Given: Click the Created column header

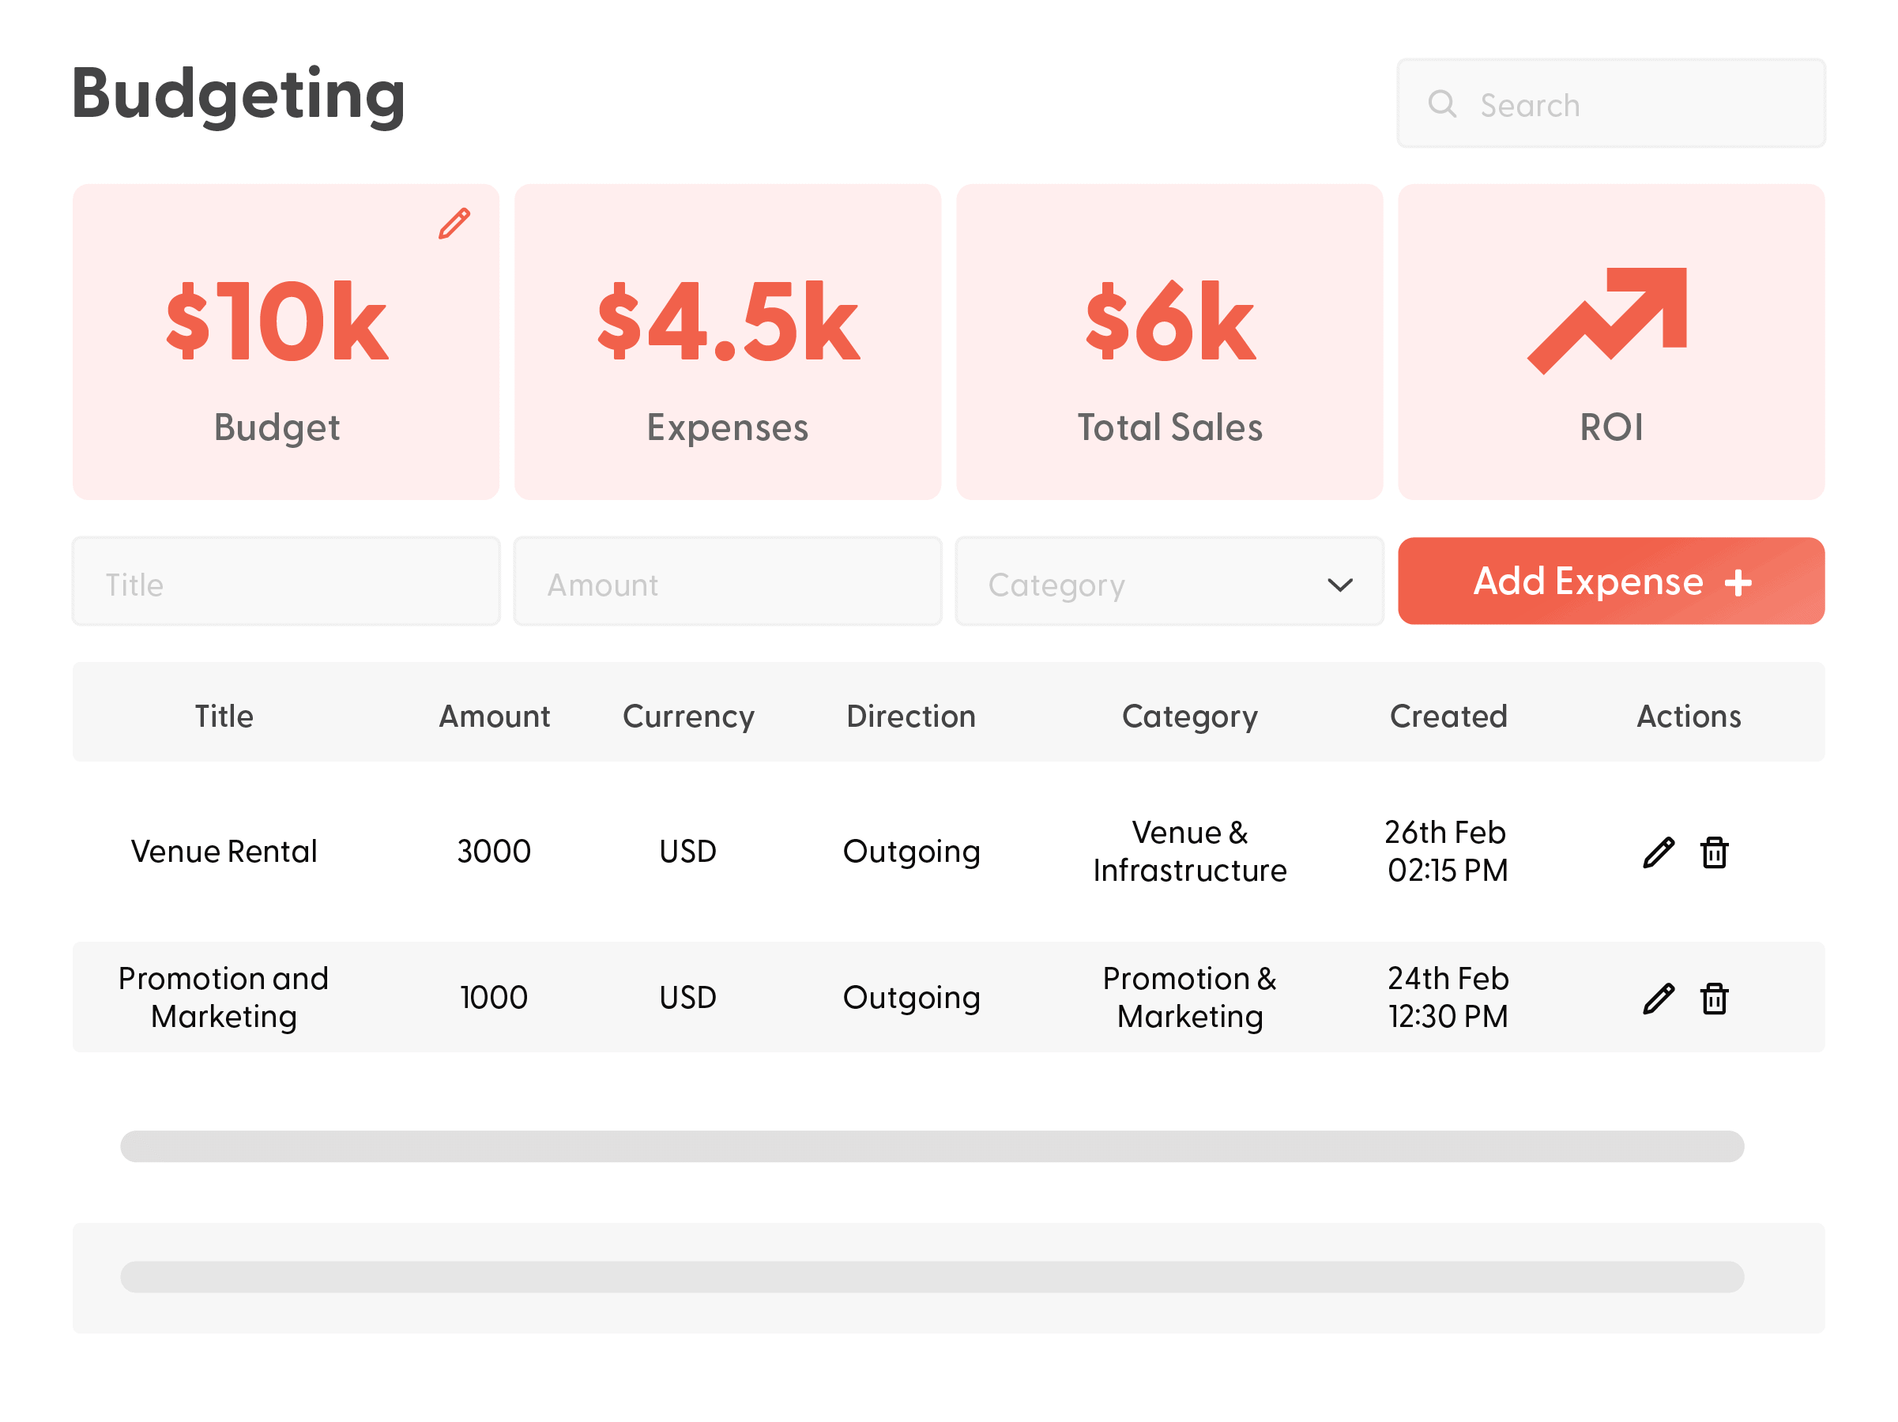Looking at the screenshot, I should point(1448,717).
